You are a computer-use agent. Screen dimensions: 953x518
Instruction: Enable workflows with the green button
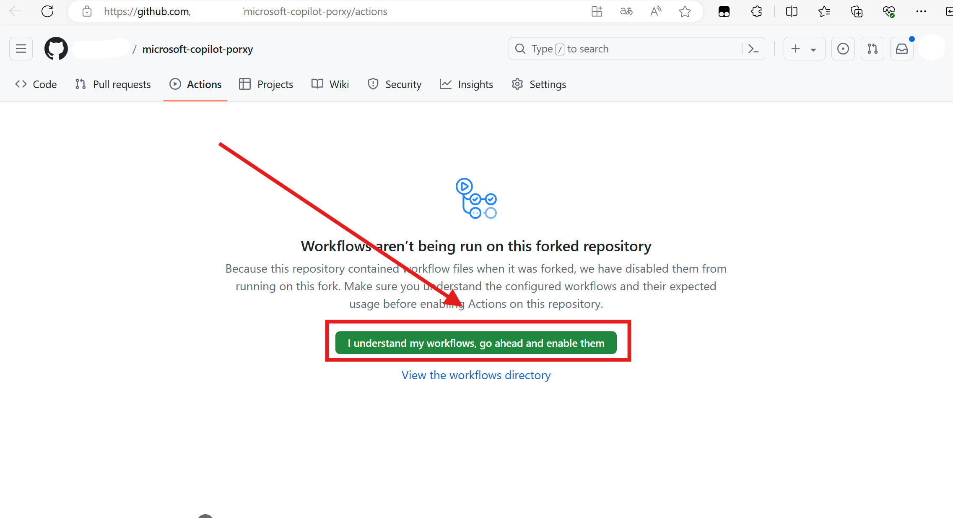(x=476, y=343)
